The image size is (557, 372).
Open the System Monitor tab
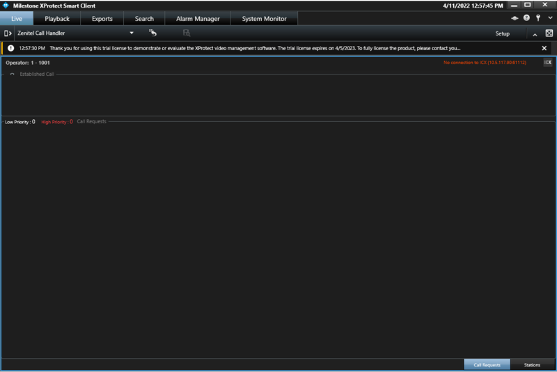coord(264,19)
